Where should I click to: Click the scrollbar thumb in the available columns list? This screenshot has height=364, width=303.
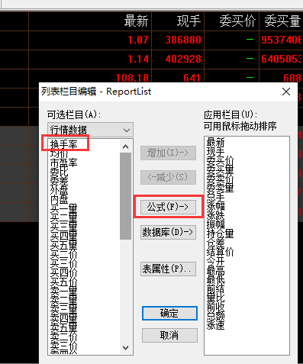(125, 196)
